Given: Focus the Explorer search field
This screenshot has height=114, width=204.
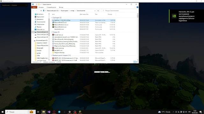Looking at the screenshot, I should [119, 10].
